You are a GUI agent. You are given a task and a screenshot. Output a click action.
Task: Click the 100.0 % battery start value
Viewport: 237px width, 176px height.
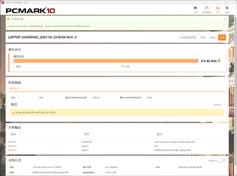point(96,98)
